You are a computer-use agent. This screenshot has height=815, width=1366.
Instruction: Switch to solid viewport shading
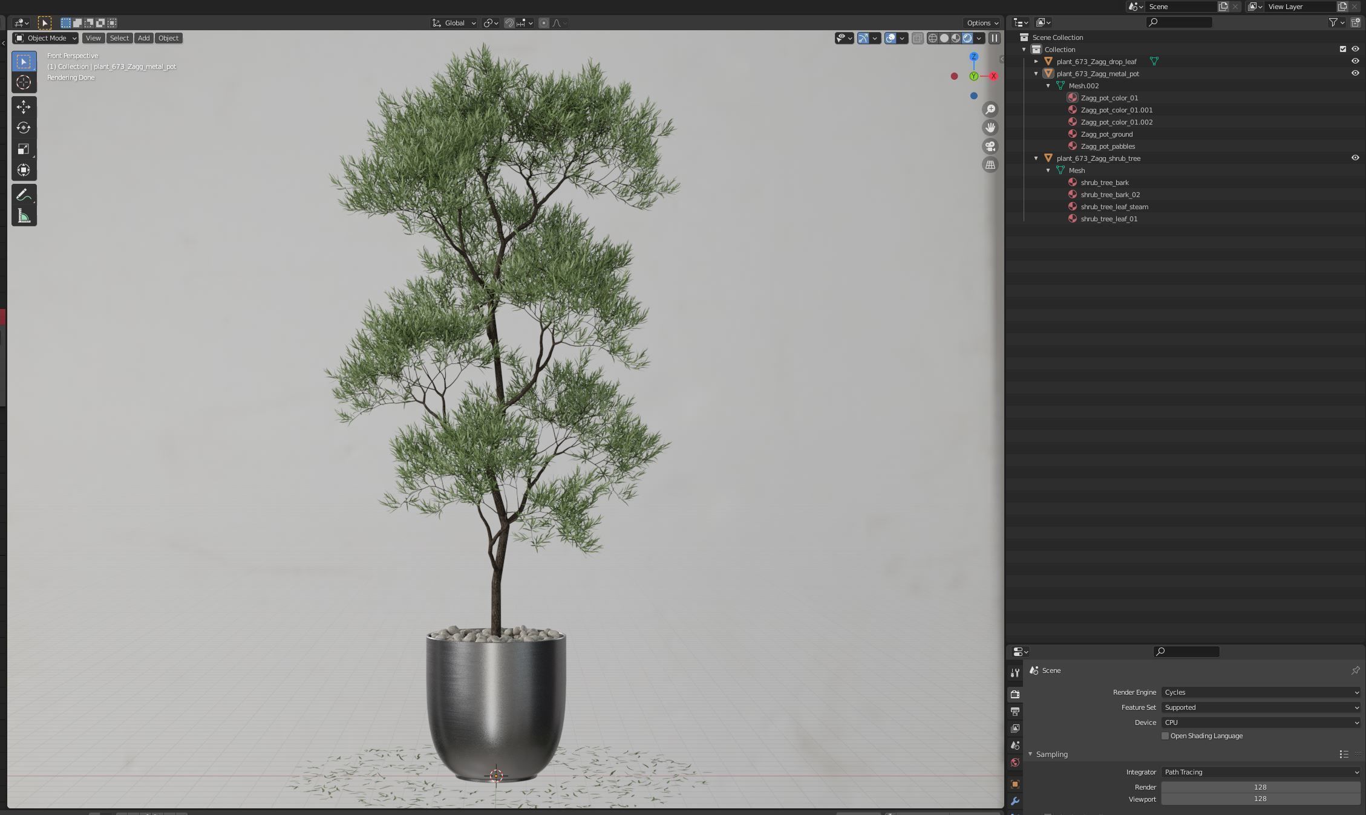(944, 38)
